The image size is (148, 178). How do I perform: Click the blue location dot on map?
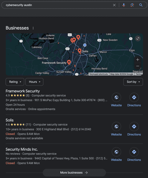pos(85,45)
